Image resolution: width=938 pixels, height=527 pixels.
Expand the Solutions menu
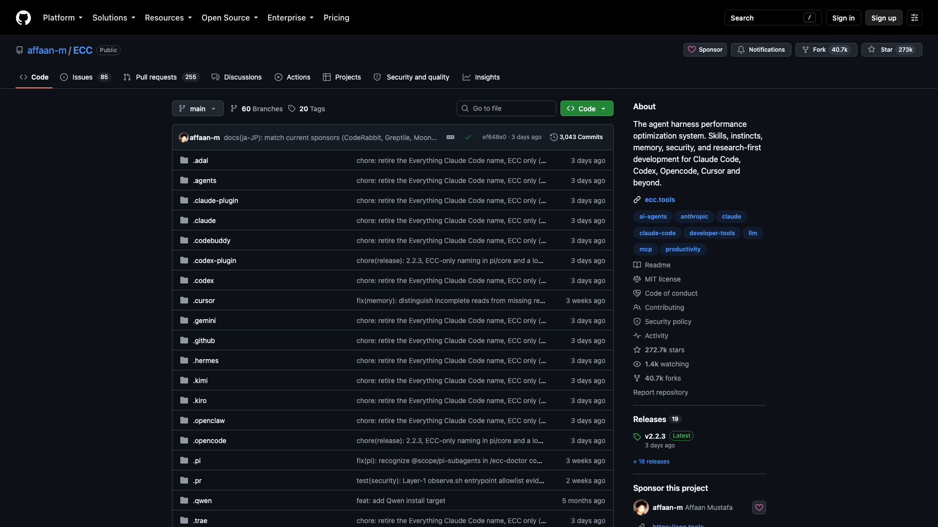(x=114, y=18)
